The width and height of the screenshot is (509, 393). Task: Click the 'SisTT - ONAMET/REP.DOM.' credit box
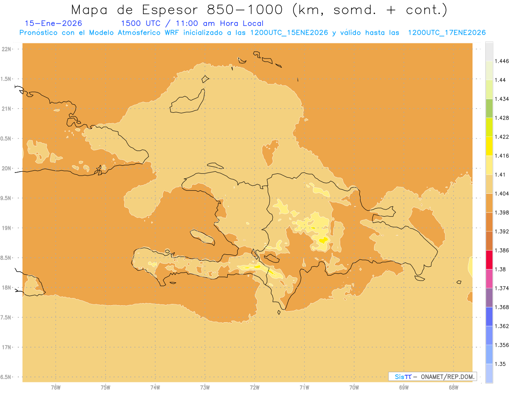pyautogui.click(x=433, y=376)
